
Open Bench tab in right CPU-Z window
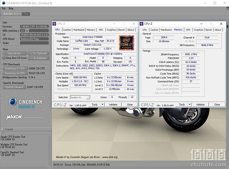pyautogui.click(x=209, y=30)
